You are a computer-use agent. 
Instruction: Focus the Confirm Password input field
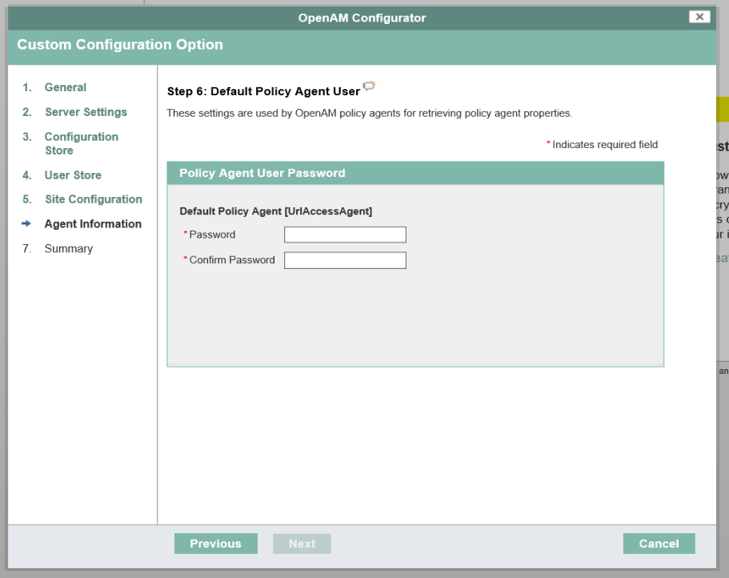point(345,260)
